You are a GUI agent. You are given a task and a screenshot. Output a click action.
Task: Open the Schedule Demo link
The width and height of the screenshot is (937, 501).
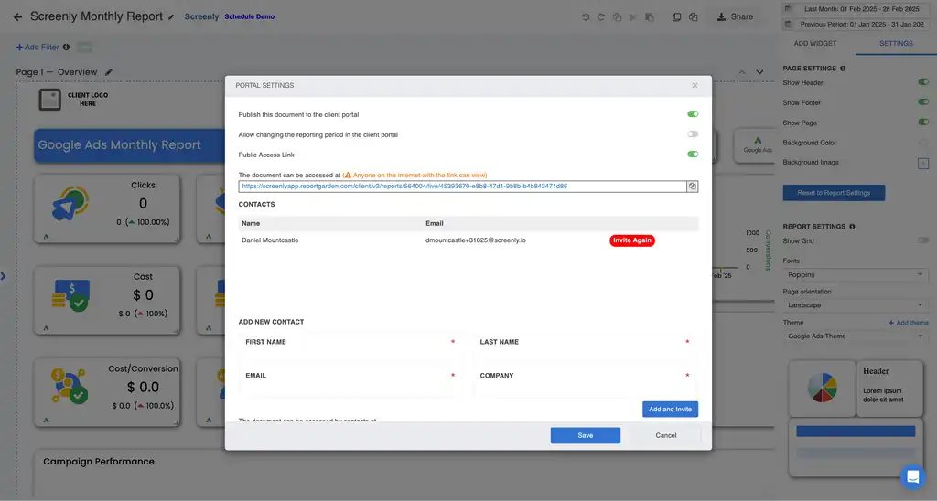[249, 16]
